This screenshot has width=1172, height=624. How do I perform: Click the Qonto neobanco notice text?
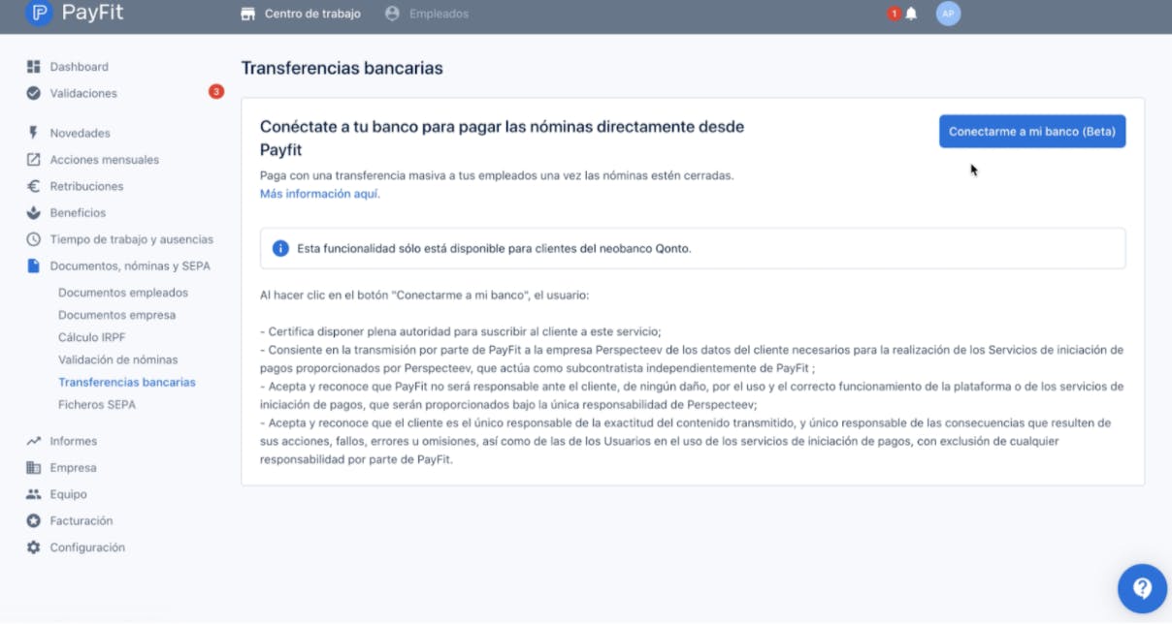coord(494,248)
